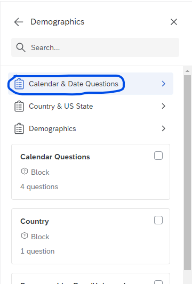Expand Calendar & Date Questions chevron
This screenshot has width=192, height=284.
[x=163, y=84]
